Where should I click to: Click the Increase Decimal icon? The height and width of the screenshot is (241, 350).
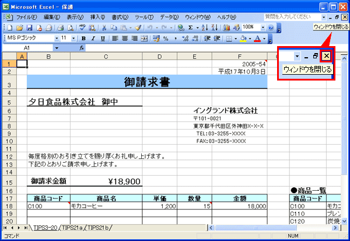click(x=185, y=39)
